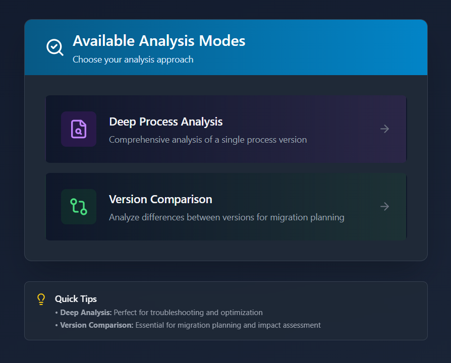Screen dimensions: 451x363
Task: Click the yellow lightbulb Quick Tips icon
Action: pyautogui.click(x=41, y=299)
